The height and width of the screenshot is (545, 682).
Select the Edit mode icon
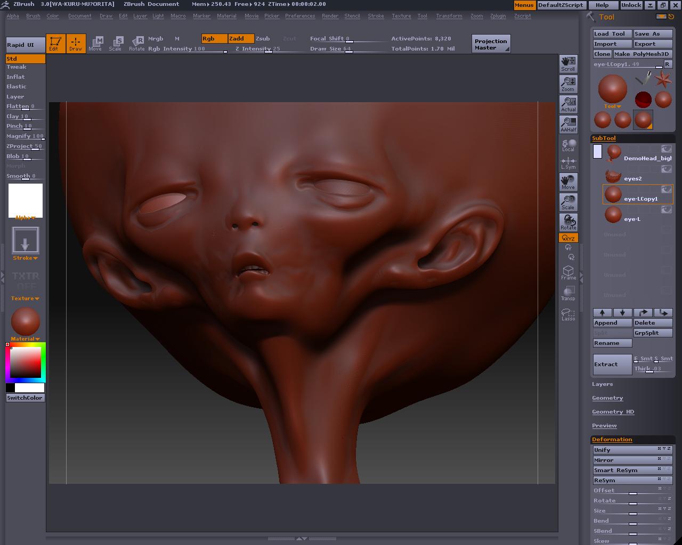(55, 43)
